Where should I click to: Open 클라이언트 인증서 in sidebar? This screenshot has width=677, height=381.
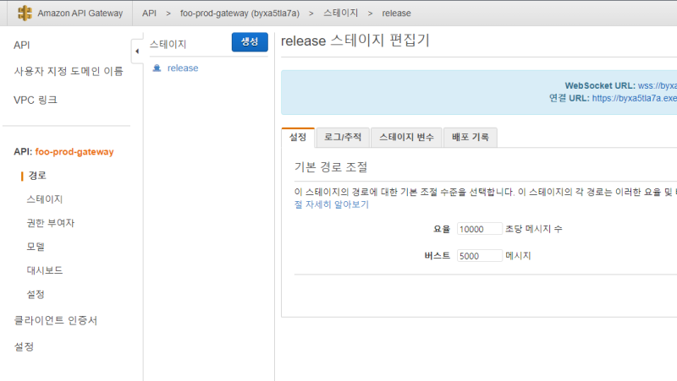(56, 320)
